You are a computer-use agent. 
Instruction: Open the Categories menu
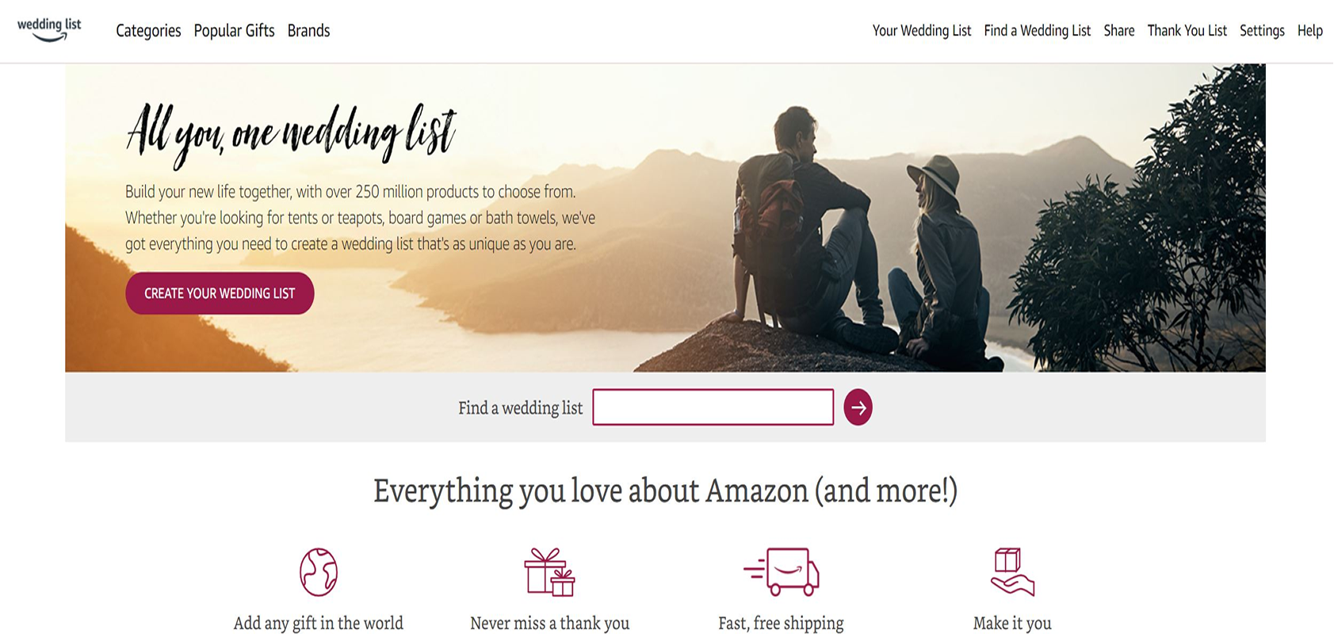point(148,31)
